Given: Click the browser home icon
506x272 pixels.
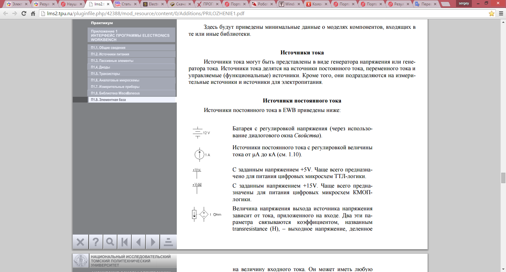Looking at the screenshot, I should (x=33, y=14).
